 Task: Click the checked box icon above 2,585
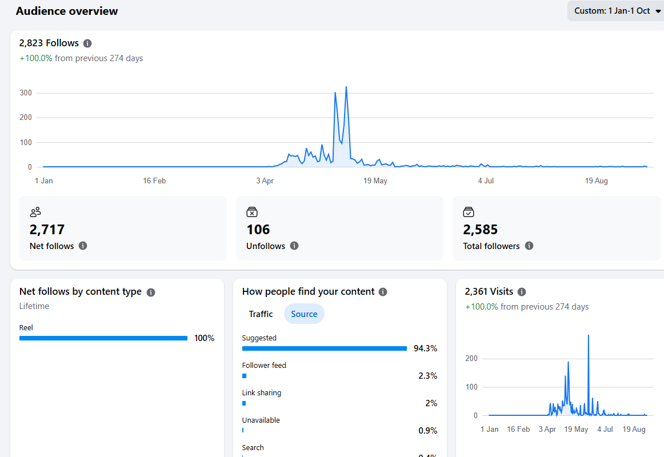point(469,211)
